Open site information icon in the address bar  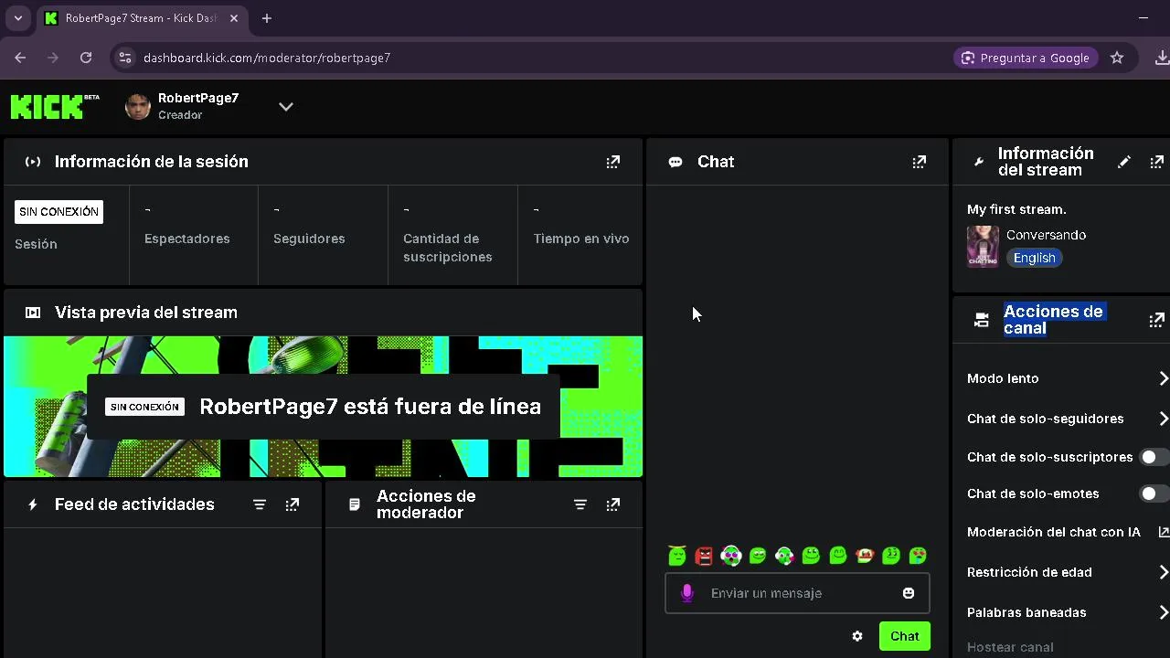click(x=125, y=58)
